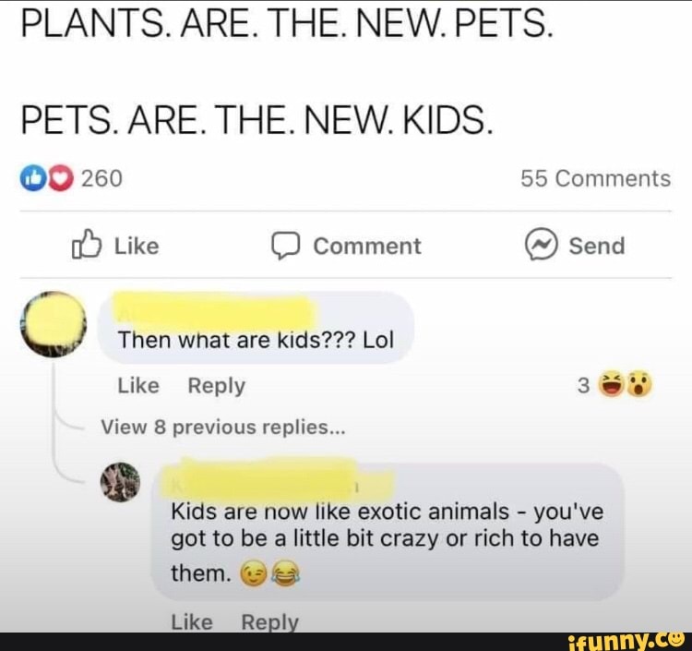Like the exotic animals reply
The height and width of the screenshot is (651, 692).
tap(192, 621)
